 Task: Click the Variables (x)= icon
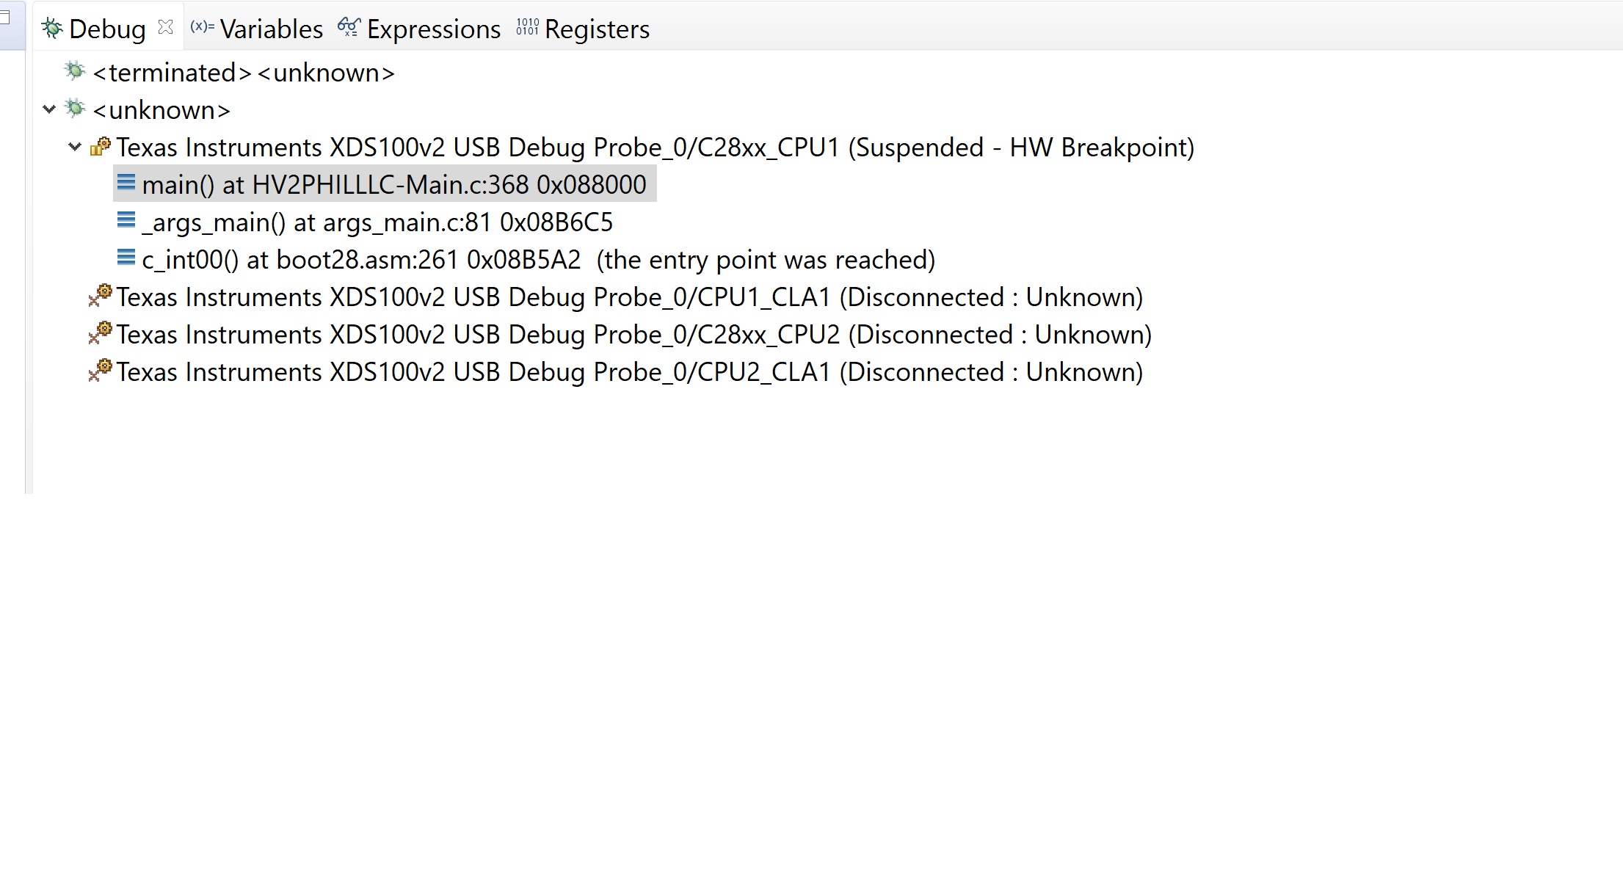tap(202, 27)
